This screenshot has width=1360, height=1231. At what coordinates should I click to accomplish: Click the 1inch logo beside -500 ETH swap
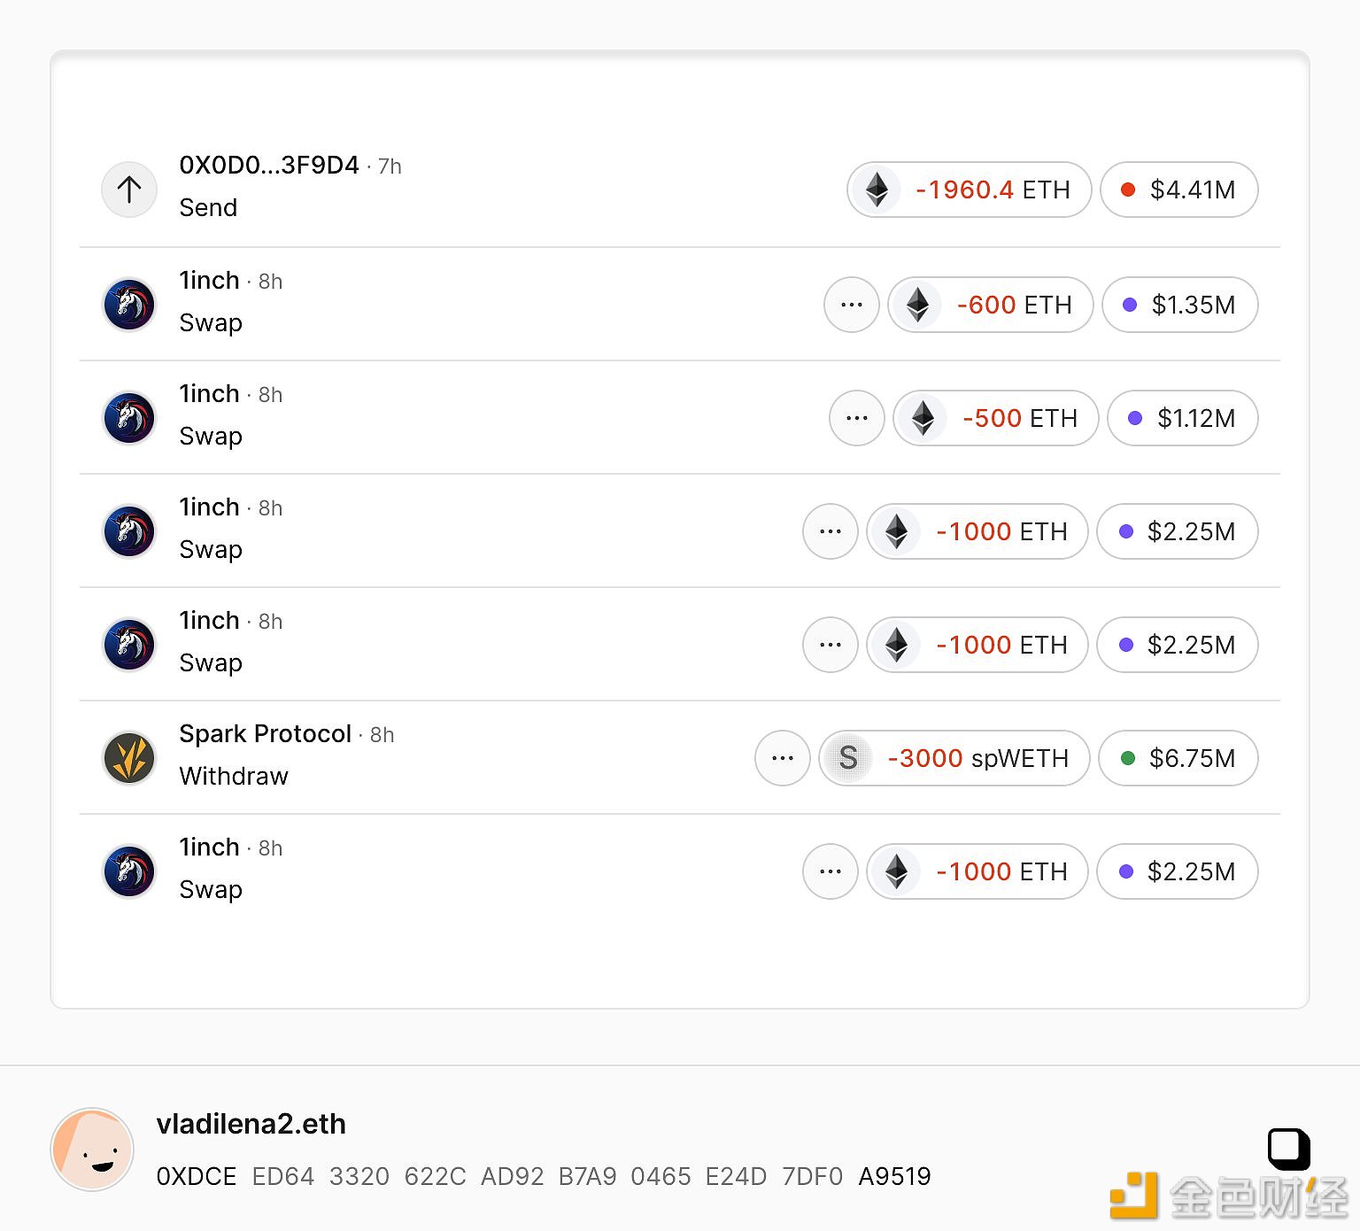point(129,418)
